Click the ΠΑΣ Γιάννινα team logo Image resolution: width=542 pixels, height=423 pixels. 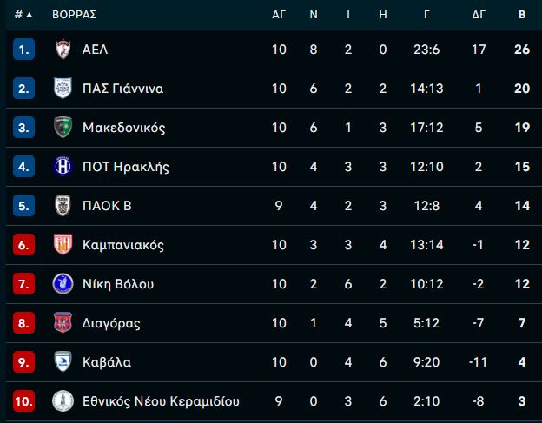click(63, 88)
